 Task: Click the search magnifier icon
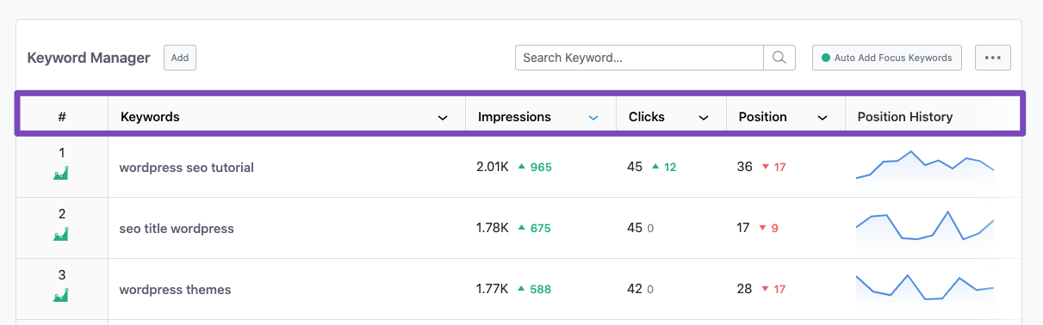click(x=779, y=58)
